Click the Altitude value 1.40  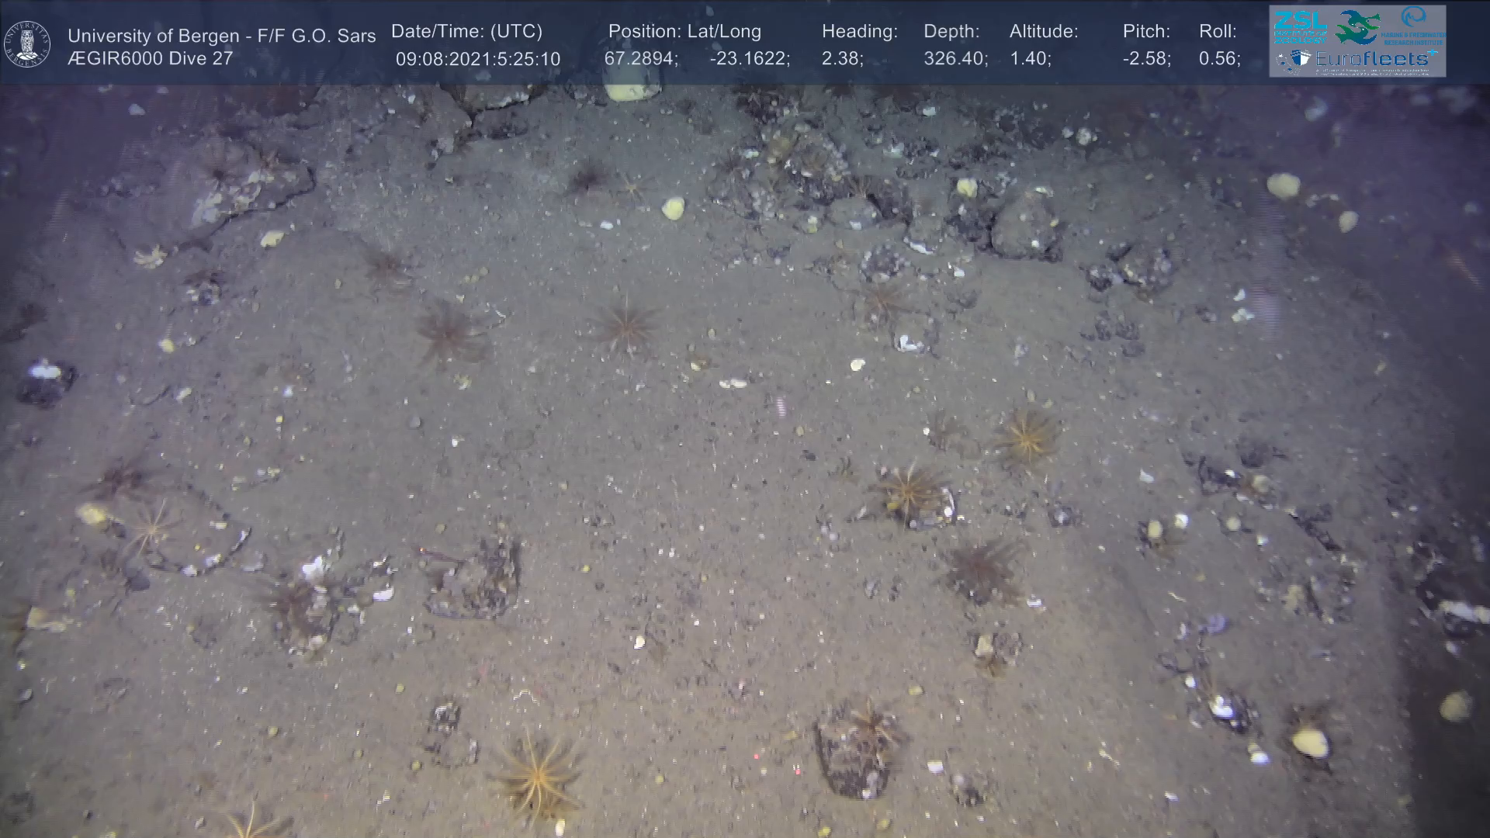[x=1031, y=59]
